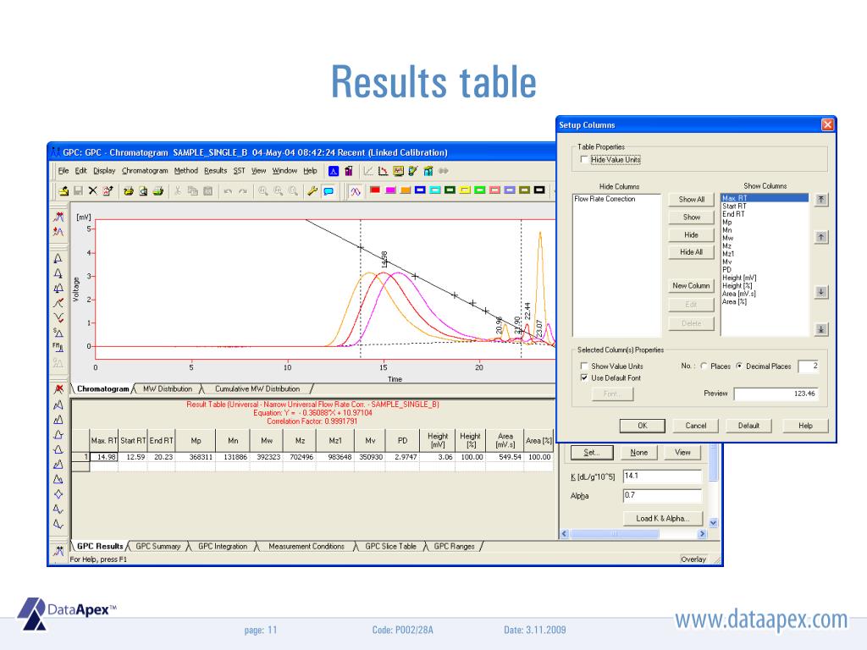Click the pencil and checkmark toolbar icon
Viewport: 867px width, 650px height.
coord(412,171)
